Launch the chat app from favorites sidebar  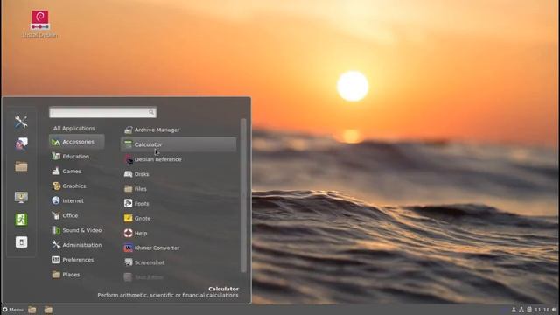tap(21, 143)
